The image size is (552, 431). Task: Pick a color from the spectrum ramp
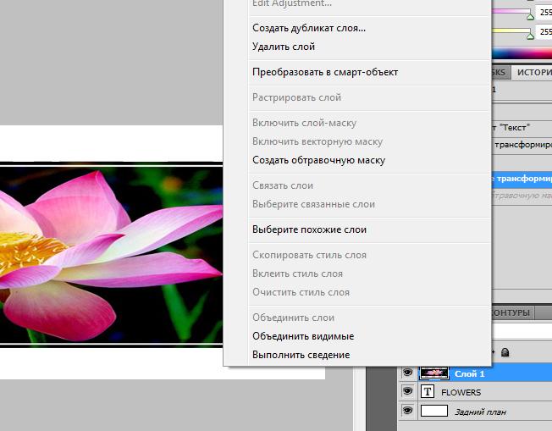click(x=521, y=53)
